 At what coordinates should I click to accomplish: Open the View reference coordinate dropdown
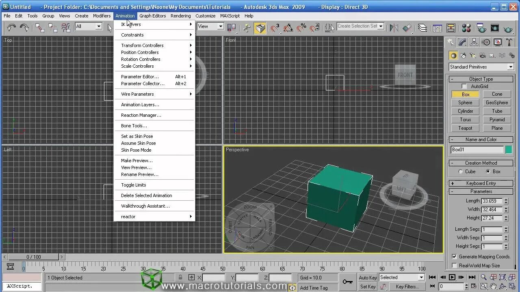(210, 26)
